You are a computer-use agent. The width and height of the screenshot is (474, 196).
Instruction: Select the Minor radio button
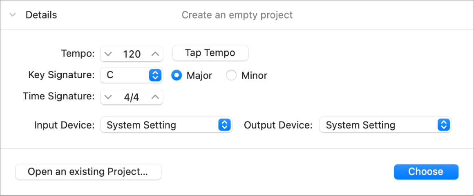(x=231, y=75)
